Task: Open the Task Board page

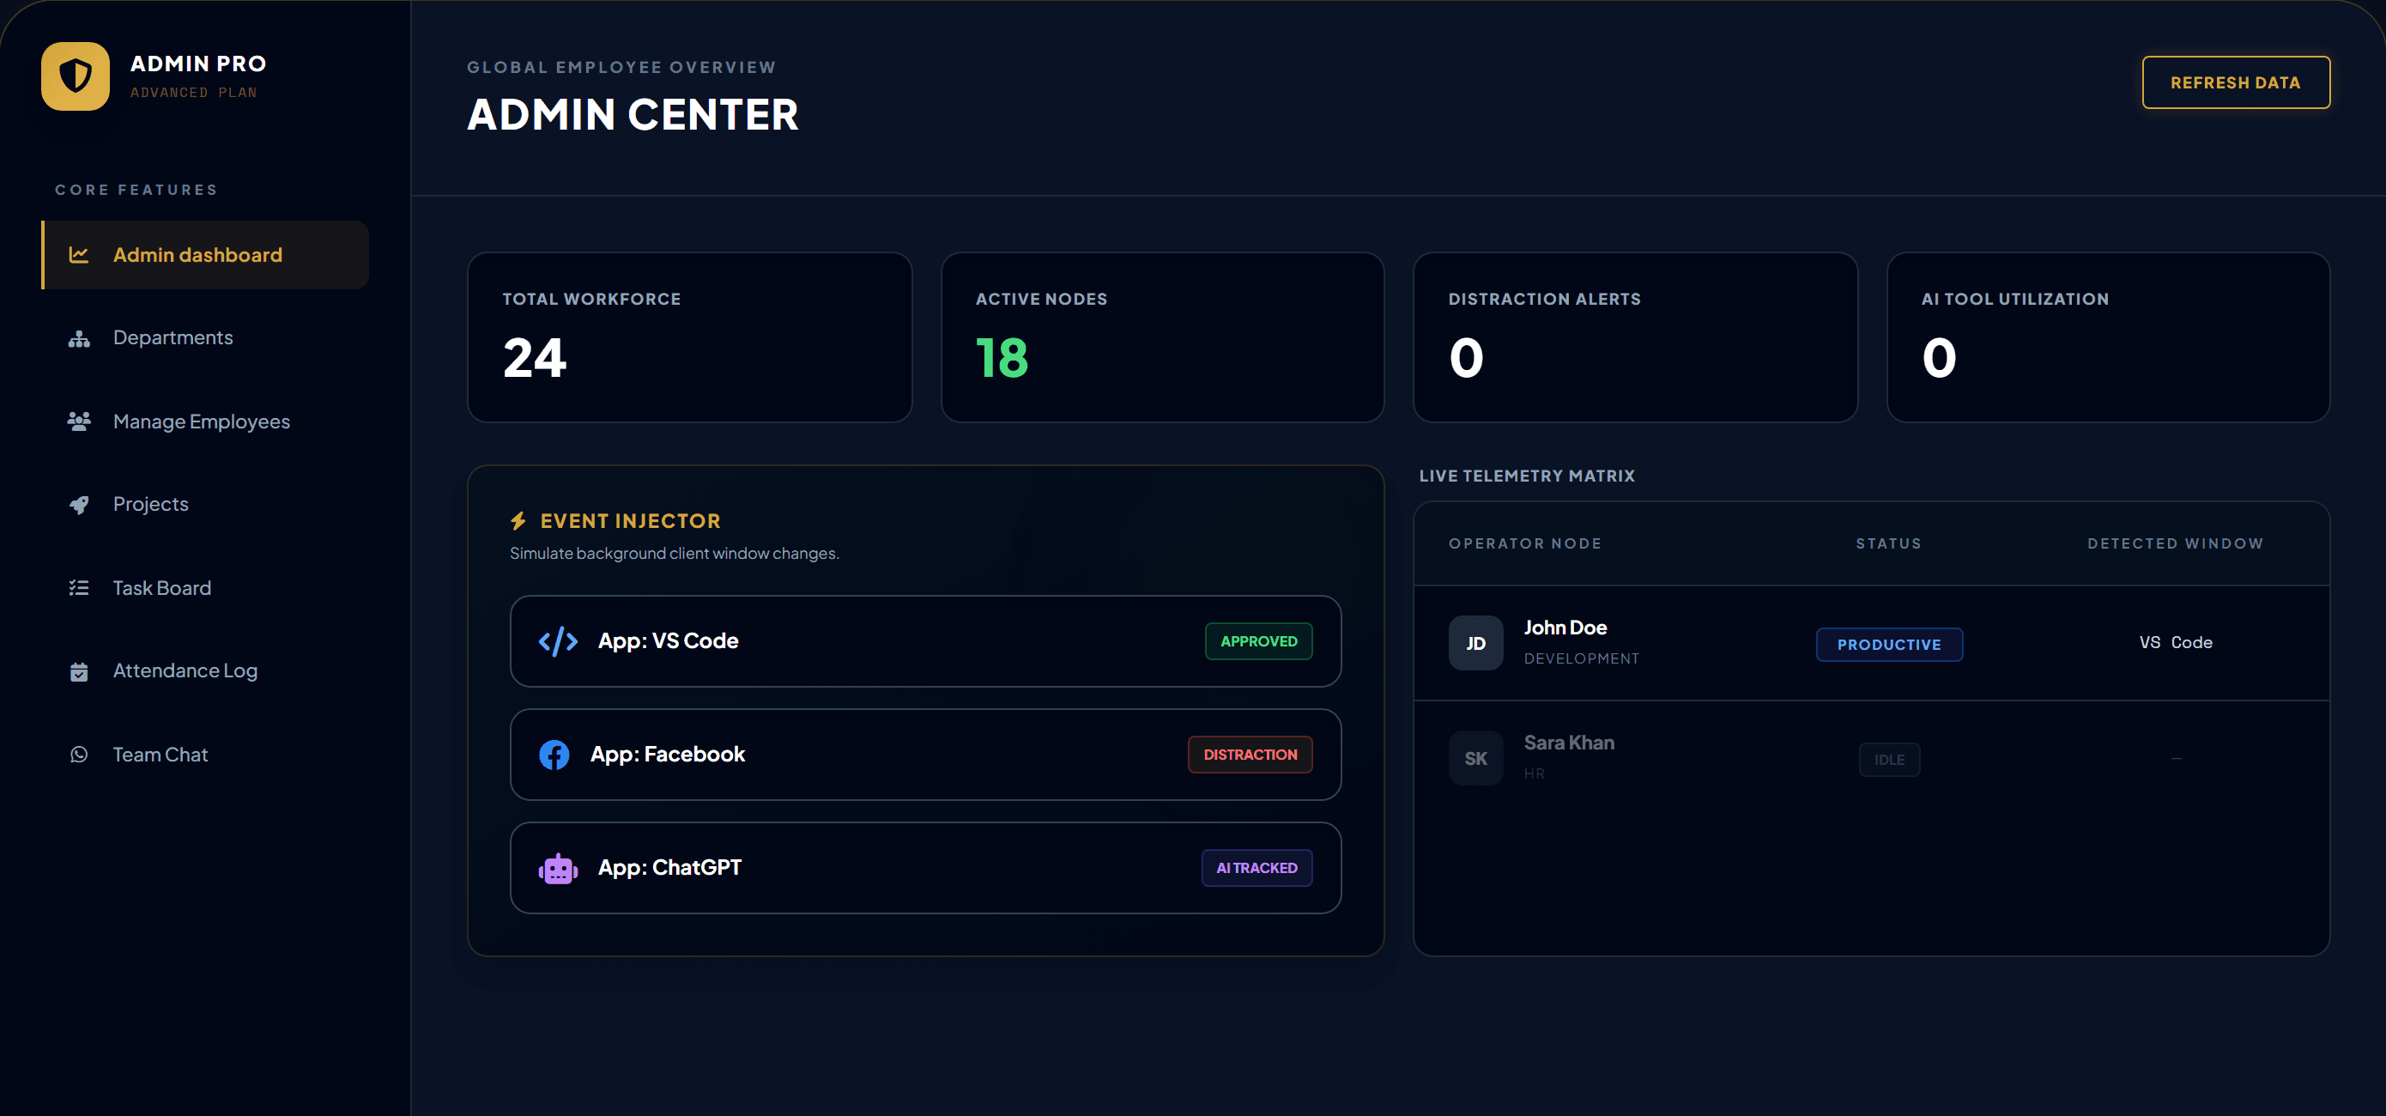Action: click(x=206, y=588)
